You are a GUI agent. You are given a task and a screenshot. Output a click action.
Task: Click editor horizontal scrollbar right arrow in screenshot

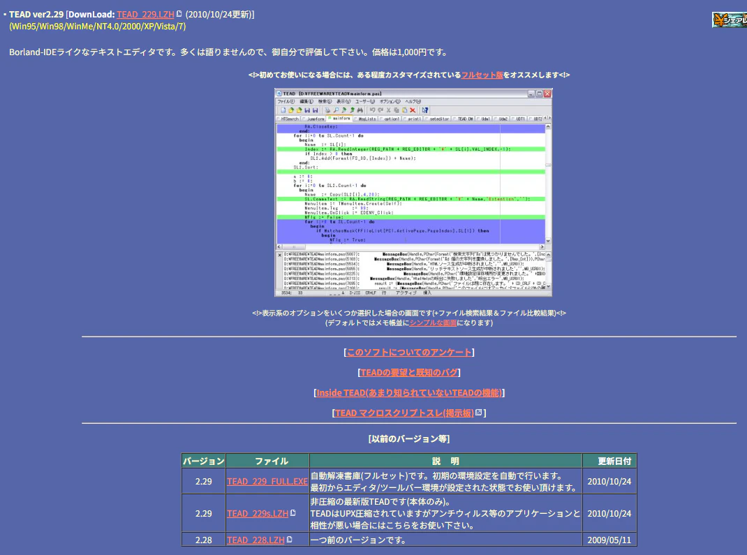pyautogui.click(x=542, y=246)
